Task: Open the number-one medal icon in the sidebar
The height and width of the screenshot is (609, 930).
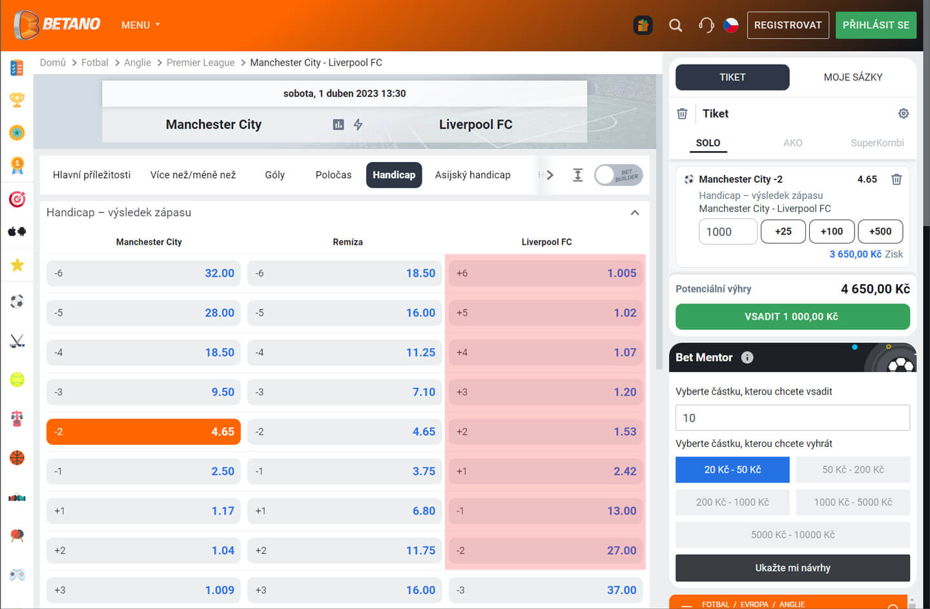Action: click(x=17, y=165)
